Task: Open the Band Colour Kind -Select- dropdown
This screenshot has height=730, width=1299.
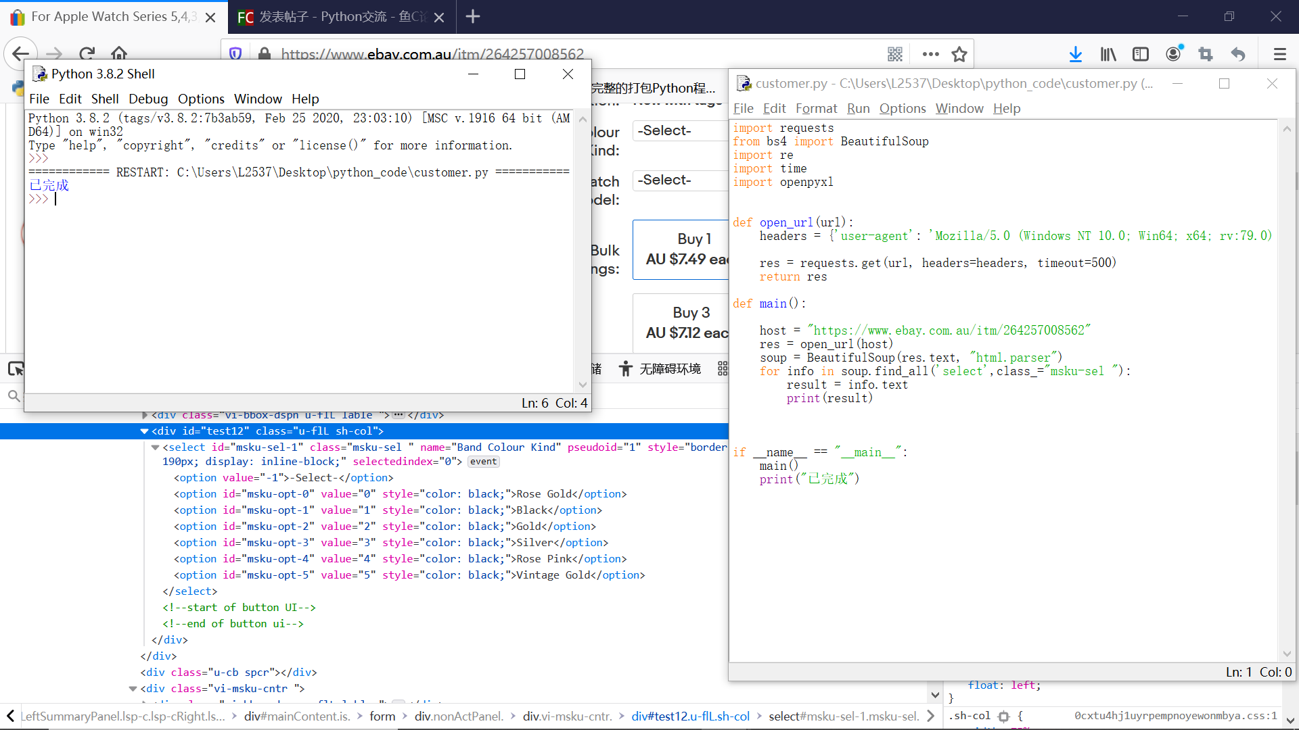Action: pyautogui.click(x=681, y=130)
